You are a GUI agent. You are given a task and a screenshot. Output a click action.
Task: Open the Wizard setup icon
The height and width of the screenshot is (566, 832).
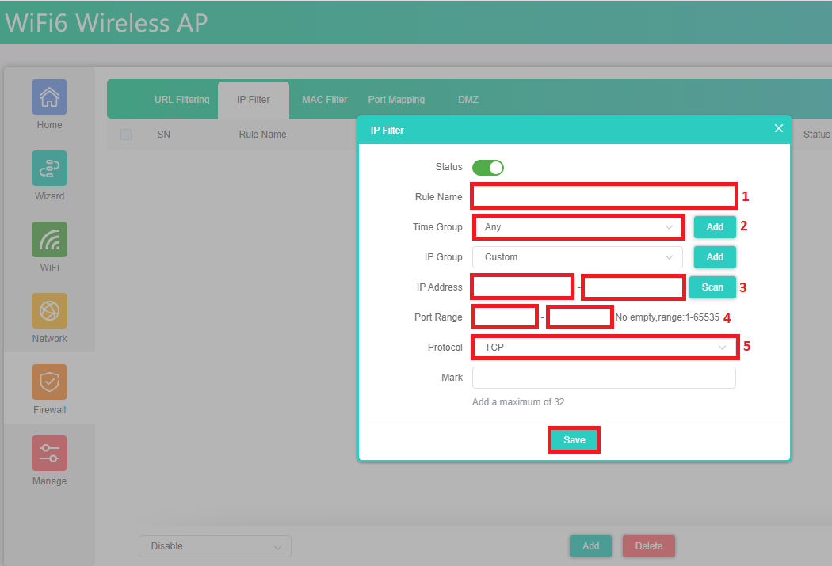pos(49,169)
